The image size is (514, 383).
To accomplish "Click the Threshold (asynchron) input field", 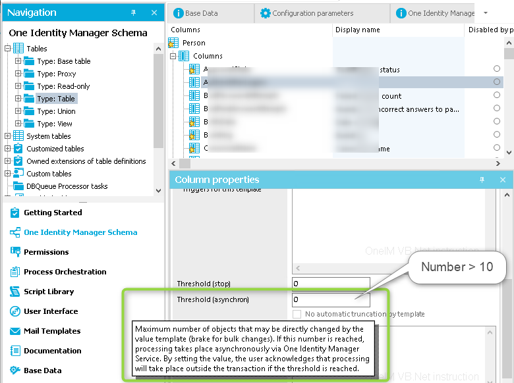I will pyautogui.click(x=331, y=299).
